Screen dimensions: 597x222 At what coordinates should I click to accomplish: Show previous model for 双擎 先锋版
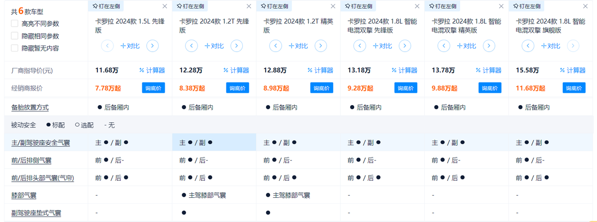click(360, 46)
